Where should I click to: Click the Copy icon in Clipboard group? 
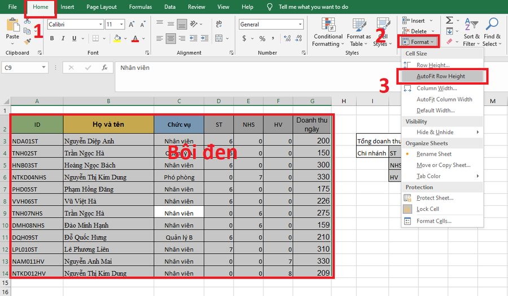[27, 31]
